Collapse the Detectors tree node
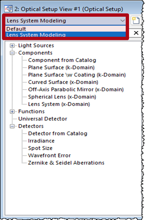The width and height of the screenshot is (145, 220). [x=12, y=126]
